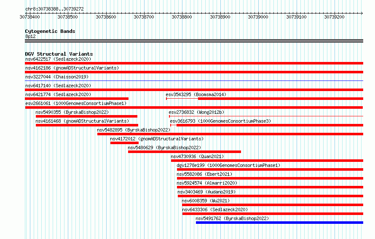
Task: Click the Cytogenetic Bands track title
Action: (x=50, y=31)
